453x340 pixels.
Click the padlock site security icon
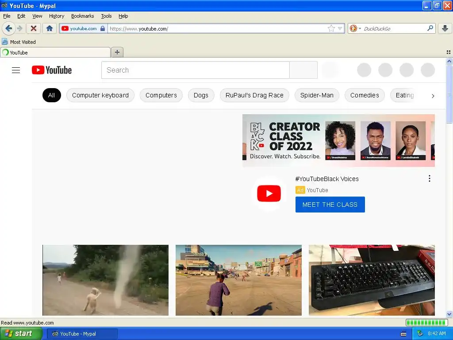103,28
